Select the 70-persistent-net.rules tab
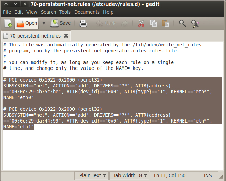Viewport: 226px width, 181px height. [35, 36]
